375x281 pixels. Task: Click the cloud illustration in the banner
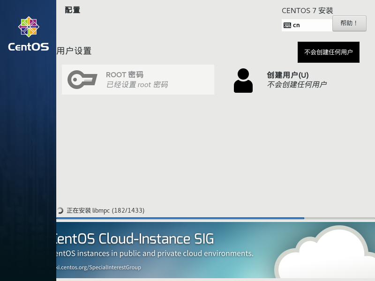(x=324, y=251)
